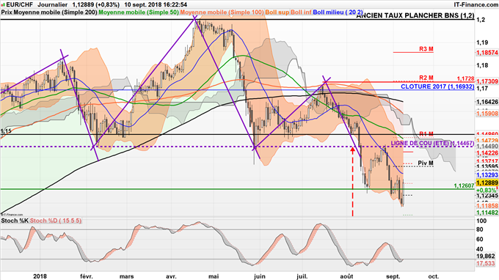Click the 1,12345 price tag

point(487,196)
